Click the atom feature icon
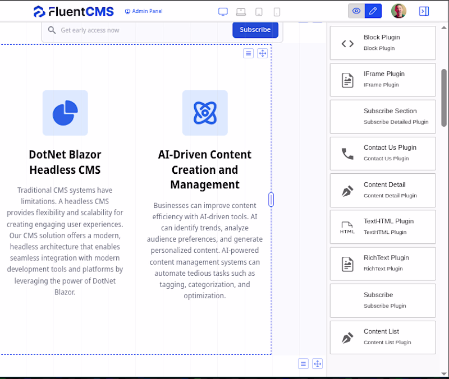449x379 pixels. click(205, 113)
